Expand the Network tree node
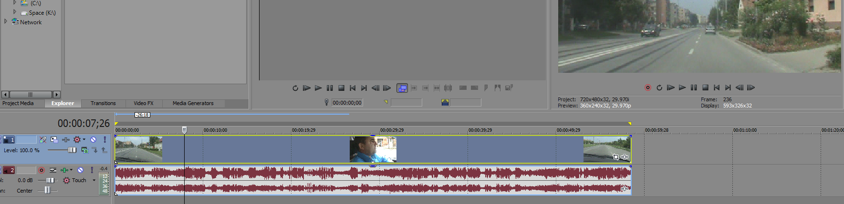 point(6,21)
